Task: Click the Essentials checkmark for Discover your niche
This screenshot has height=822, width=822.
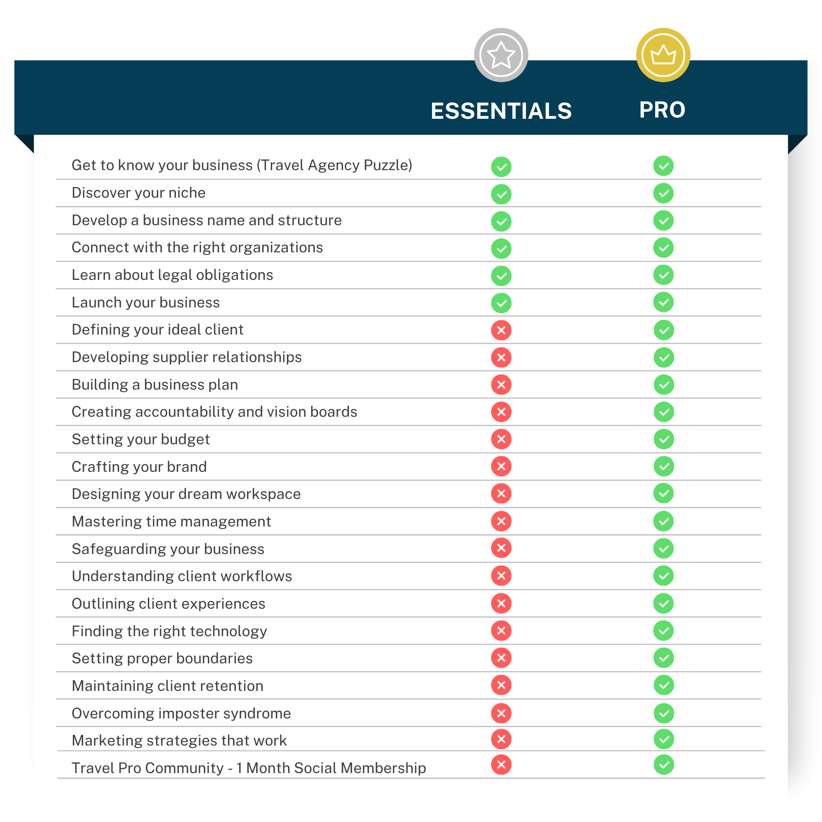Action: (x=501, y=194)
